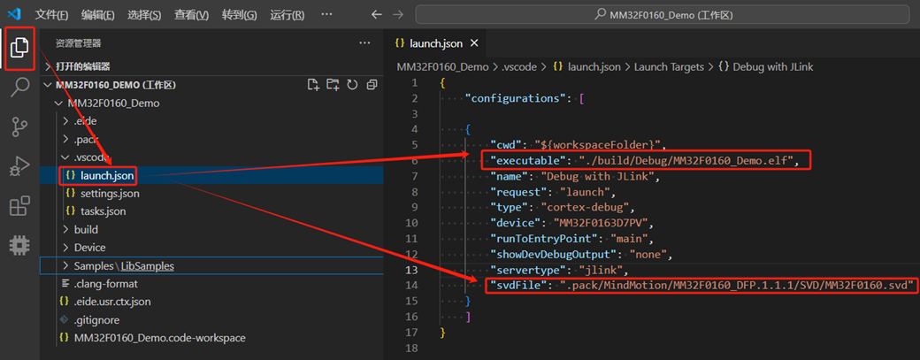
Task: Close the launch.json editor tab
Action: coord(473,42)
